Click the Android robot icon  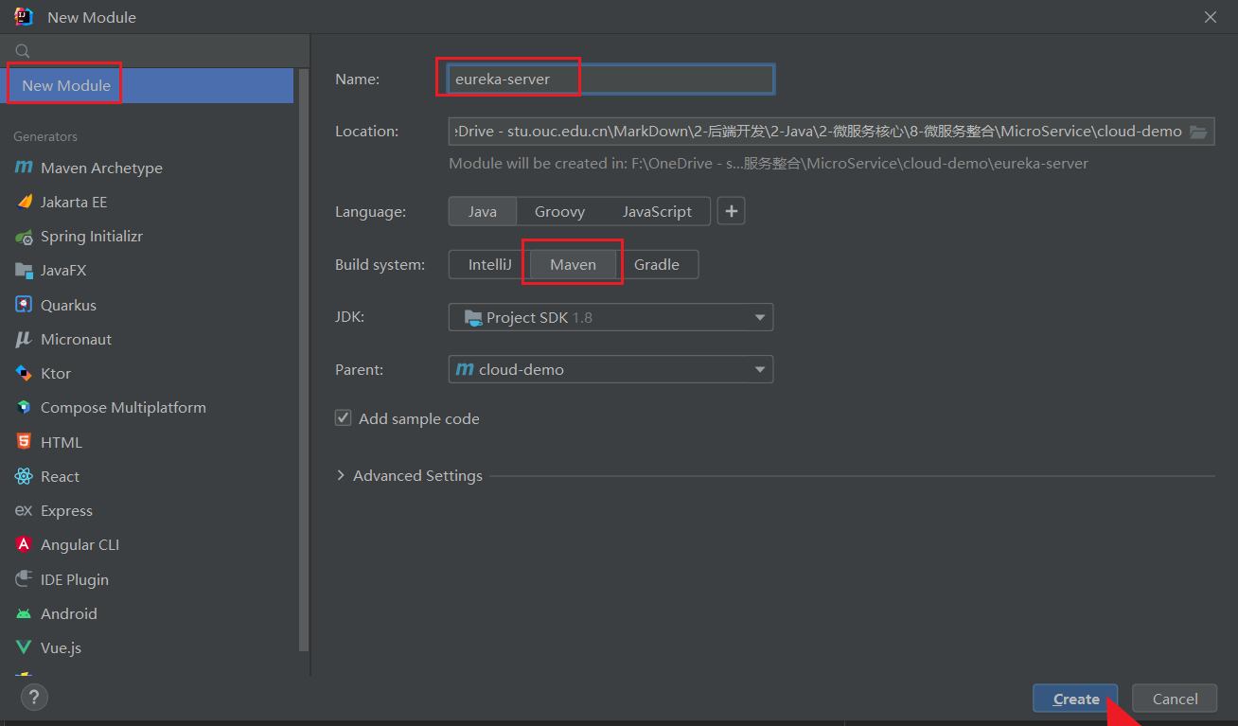[x=24, y=613]
